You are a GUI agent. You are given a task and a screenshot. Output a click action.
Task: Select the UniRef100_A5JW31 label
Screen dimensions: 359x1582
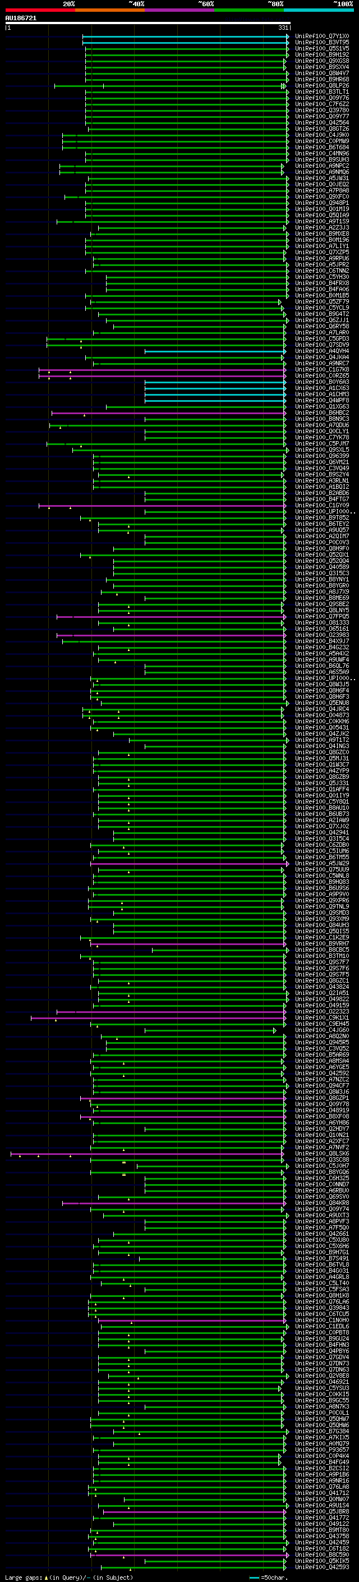[321, 178]
